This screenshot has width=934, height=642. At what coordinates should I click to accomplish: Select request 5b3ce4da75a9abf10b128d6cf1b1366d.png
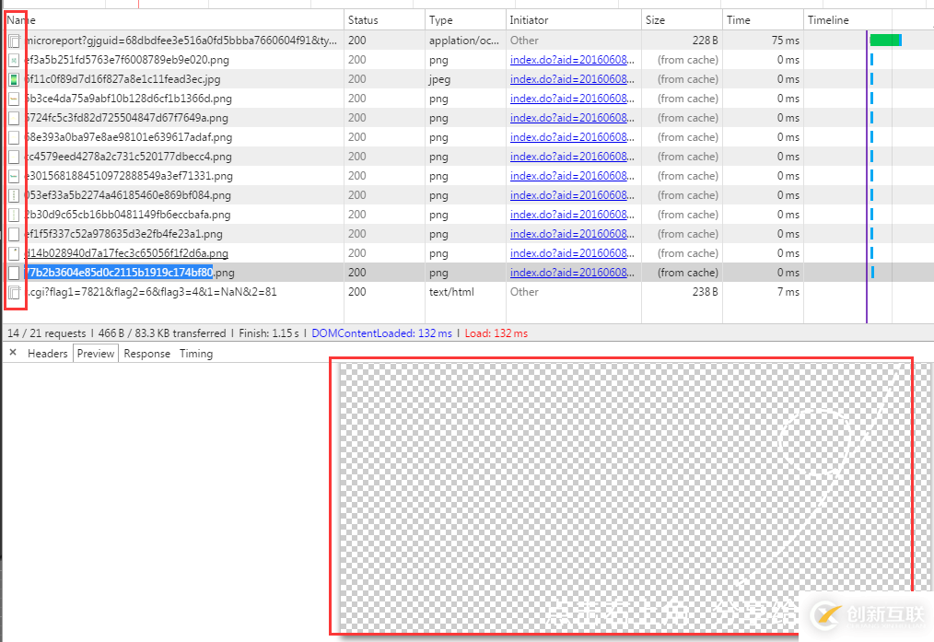[x=129, y=99]
